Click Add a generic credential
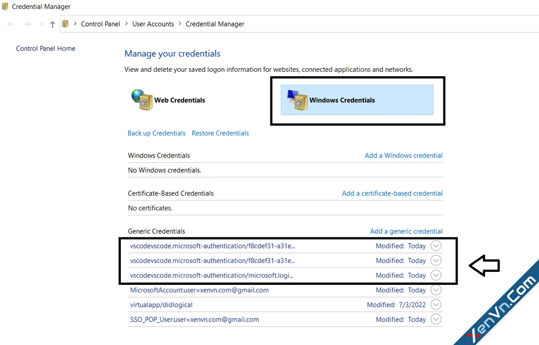Image resolution: width=539 pixels, height=345 pixels. tap(406, 231)
